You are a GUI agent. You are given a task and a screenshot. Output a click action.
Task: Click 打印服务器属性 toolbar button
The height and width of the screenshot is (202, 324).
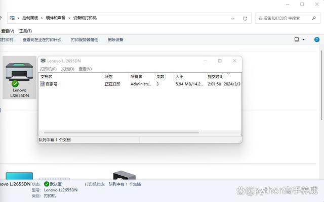(x=85, y=39)
